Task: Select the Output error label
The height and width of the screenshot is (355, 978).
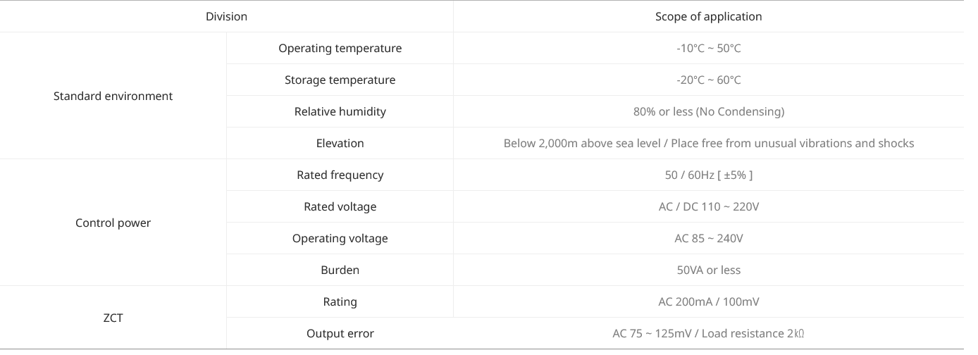Action: (340, 333)
